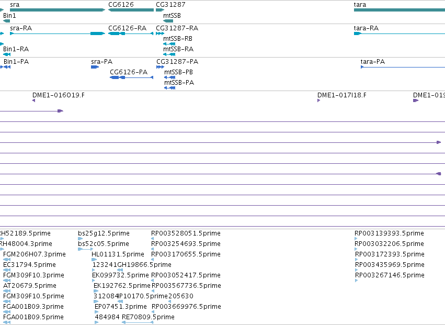Click the mtSSB-RA transcript label
445x325 pixels.
pyautogui.click(x=178, y=49)
